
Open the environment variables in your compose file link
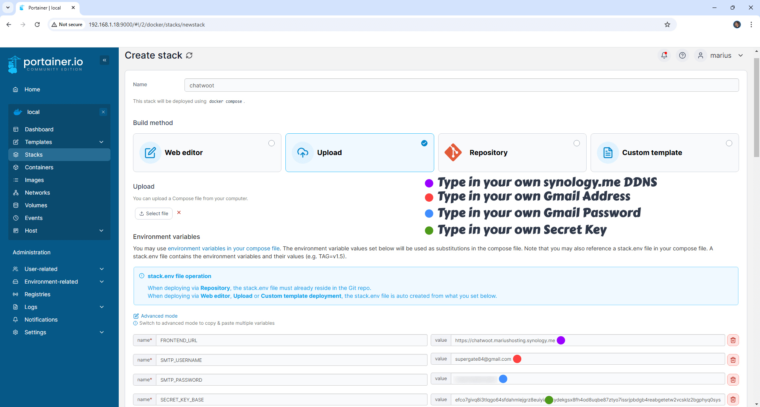coord(224,248)
